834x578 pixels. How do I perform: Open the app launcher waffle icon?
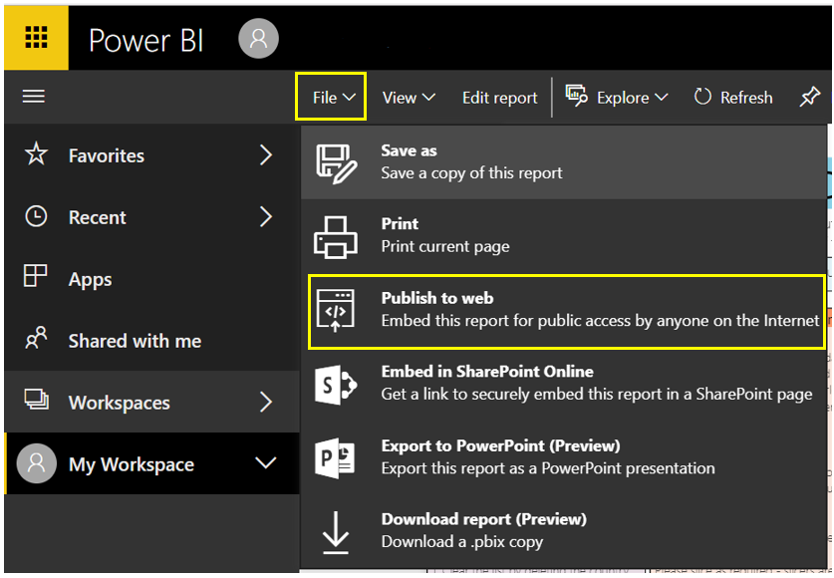tap(36, 38)
